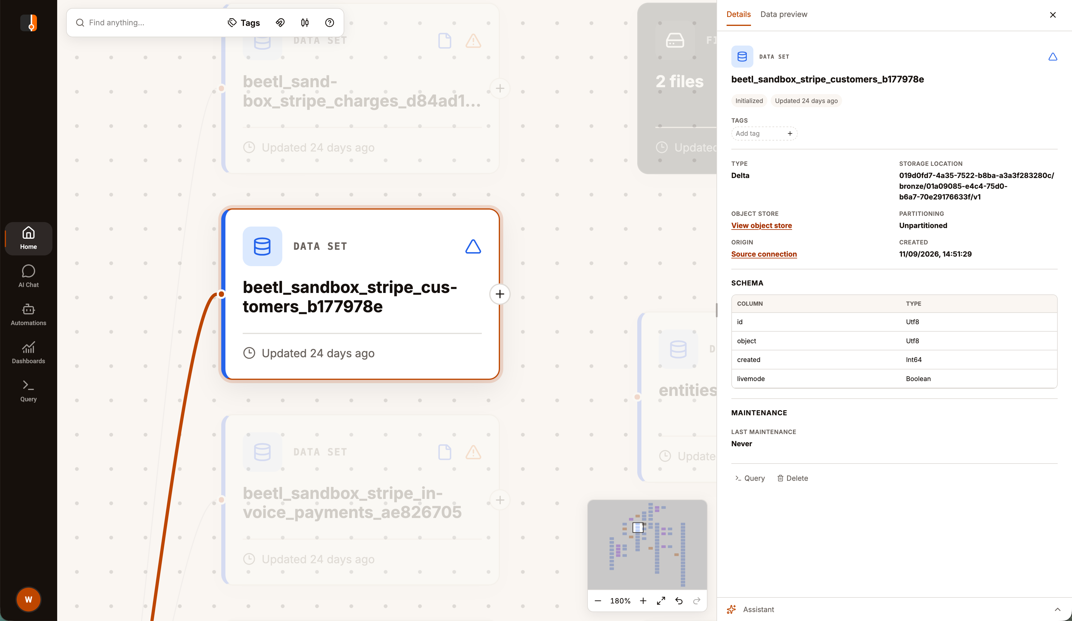Open the View object store link
The width and height of the screenshot is (1072, 621).
click(x=761, y=225)
